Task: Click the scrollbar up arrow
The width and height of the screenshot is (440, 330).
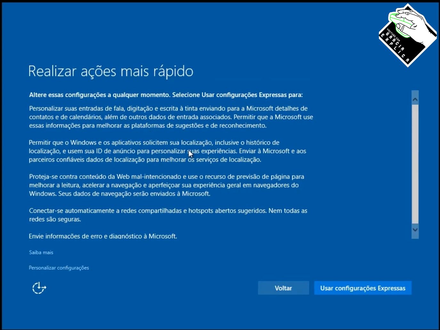Action: pyautogui.click(x=415, y=100)
